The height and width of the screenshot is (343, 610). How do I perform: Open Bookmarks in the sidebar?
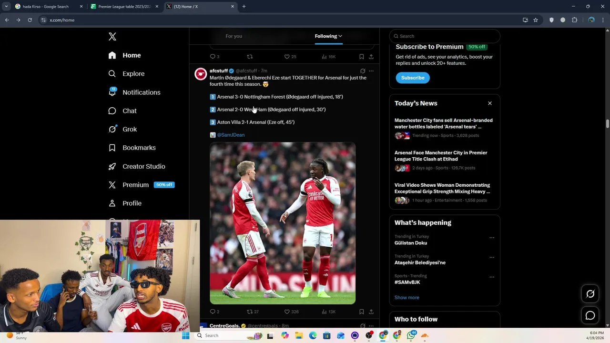132,148
